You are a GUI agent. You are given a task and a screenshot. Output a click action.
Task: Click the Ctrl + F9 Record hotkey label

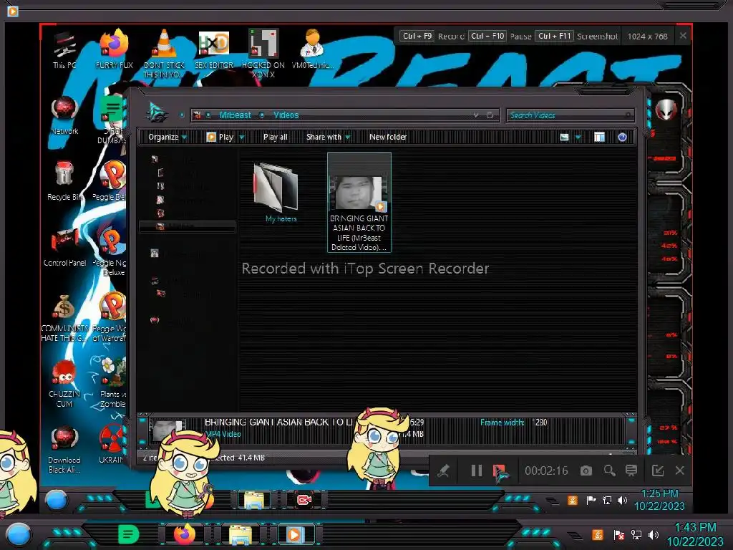pyautogui.click(x=432, y=36)
